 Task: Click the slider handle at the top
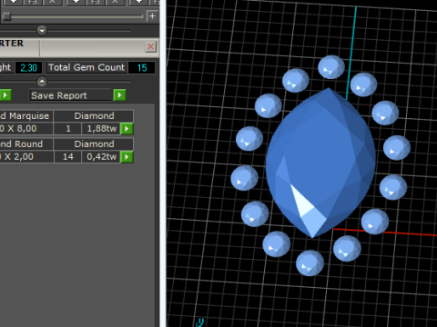pos(6,16)
